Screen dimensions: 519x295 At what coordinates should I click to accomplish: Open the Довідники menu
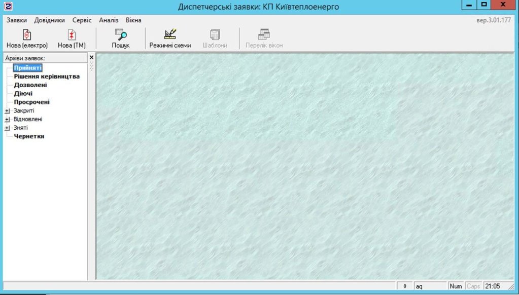click(x=49, y=20)
